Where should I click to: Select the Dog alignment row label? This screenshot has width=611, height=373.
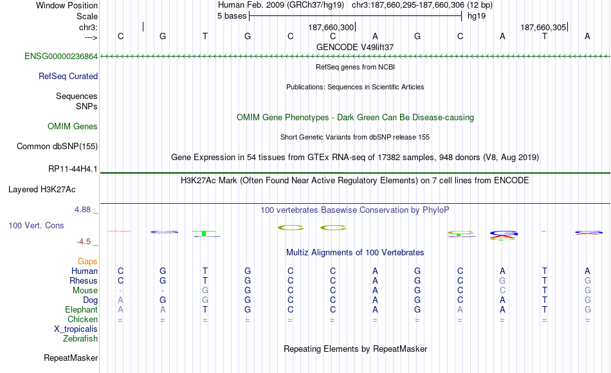90,300
